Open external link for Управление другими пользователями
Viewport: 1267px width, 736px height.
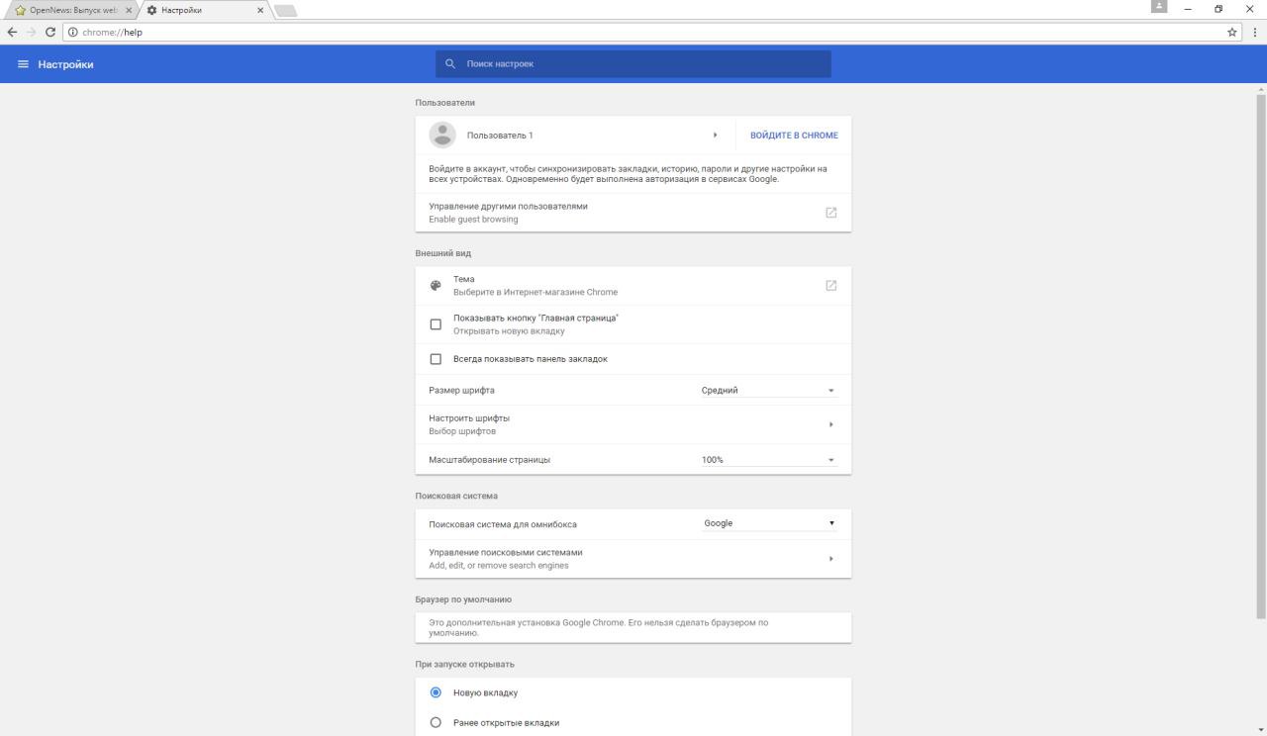[830, 213]
